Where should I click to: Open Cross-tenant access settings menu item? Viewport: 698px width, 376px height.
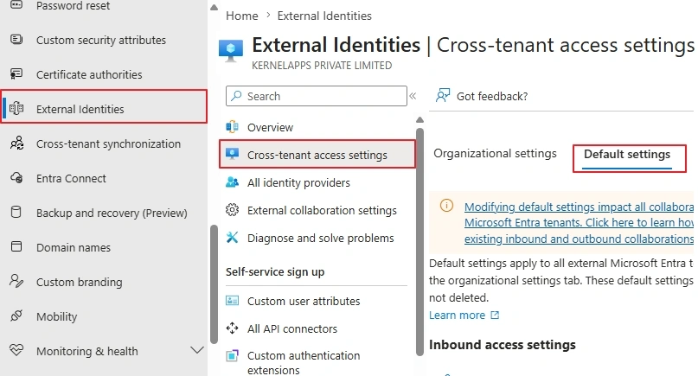[x=317, y=155]
